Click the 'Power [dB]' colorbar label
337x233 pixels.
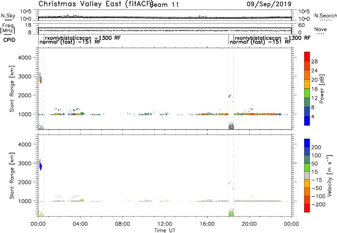pos(322,89)
